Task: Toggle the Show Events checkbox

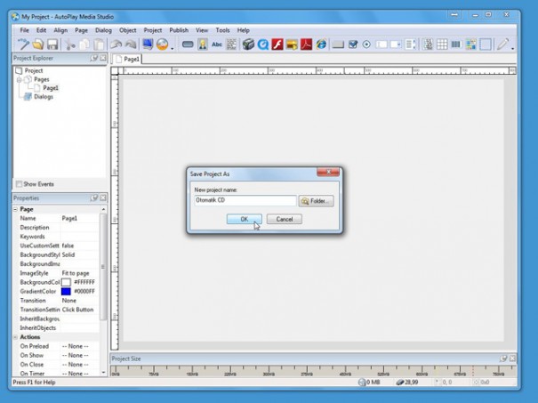Action: click(x=20, y=184)
